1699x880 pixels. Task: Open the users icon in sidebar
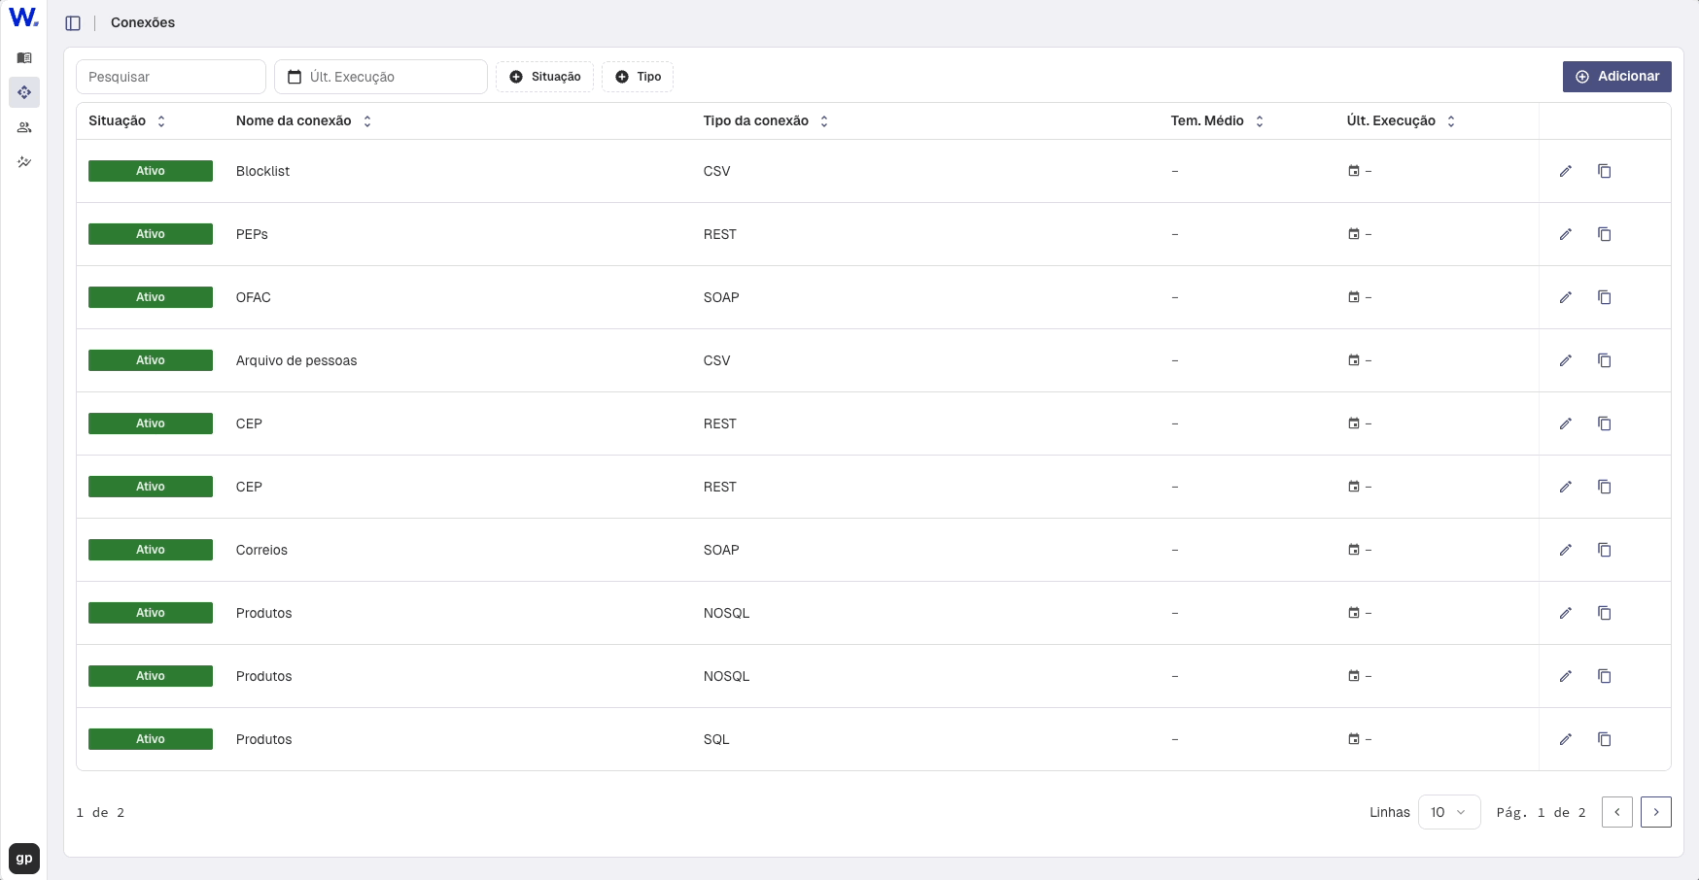[x=24, y=127]
